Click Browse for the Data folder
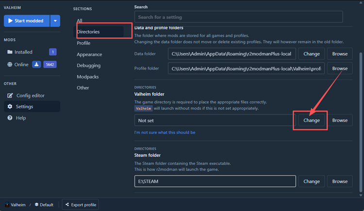The width and height of the screenshot is (364, 211). pos(340,54)
